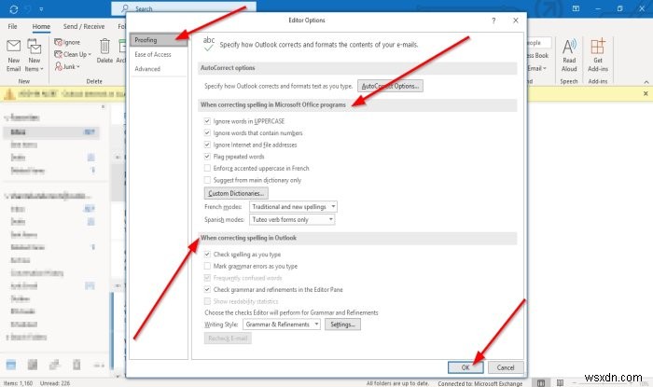Confirm with the OK button
This screenshot has height=387, width=653.
coord(465,367)
